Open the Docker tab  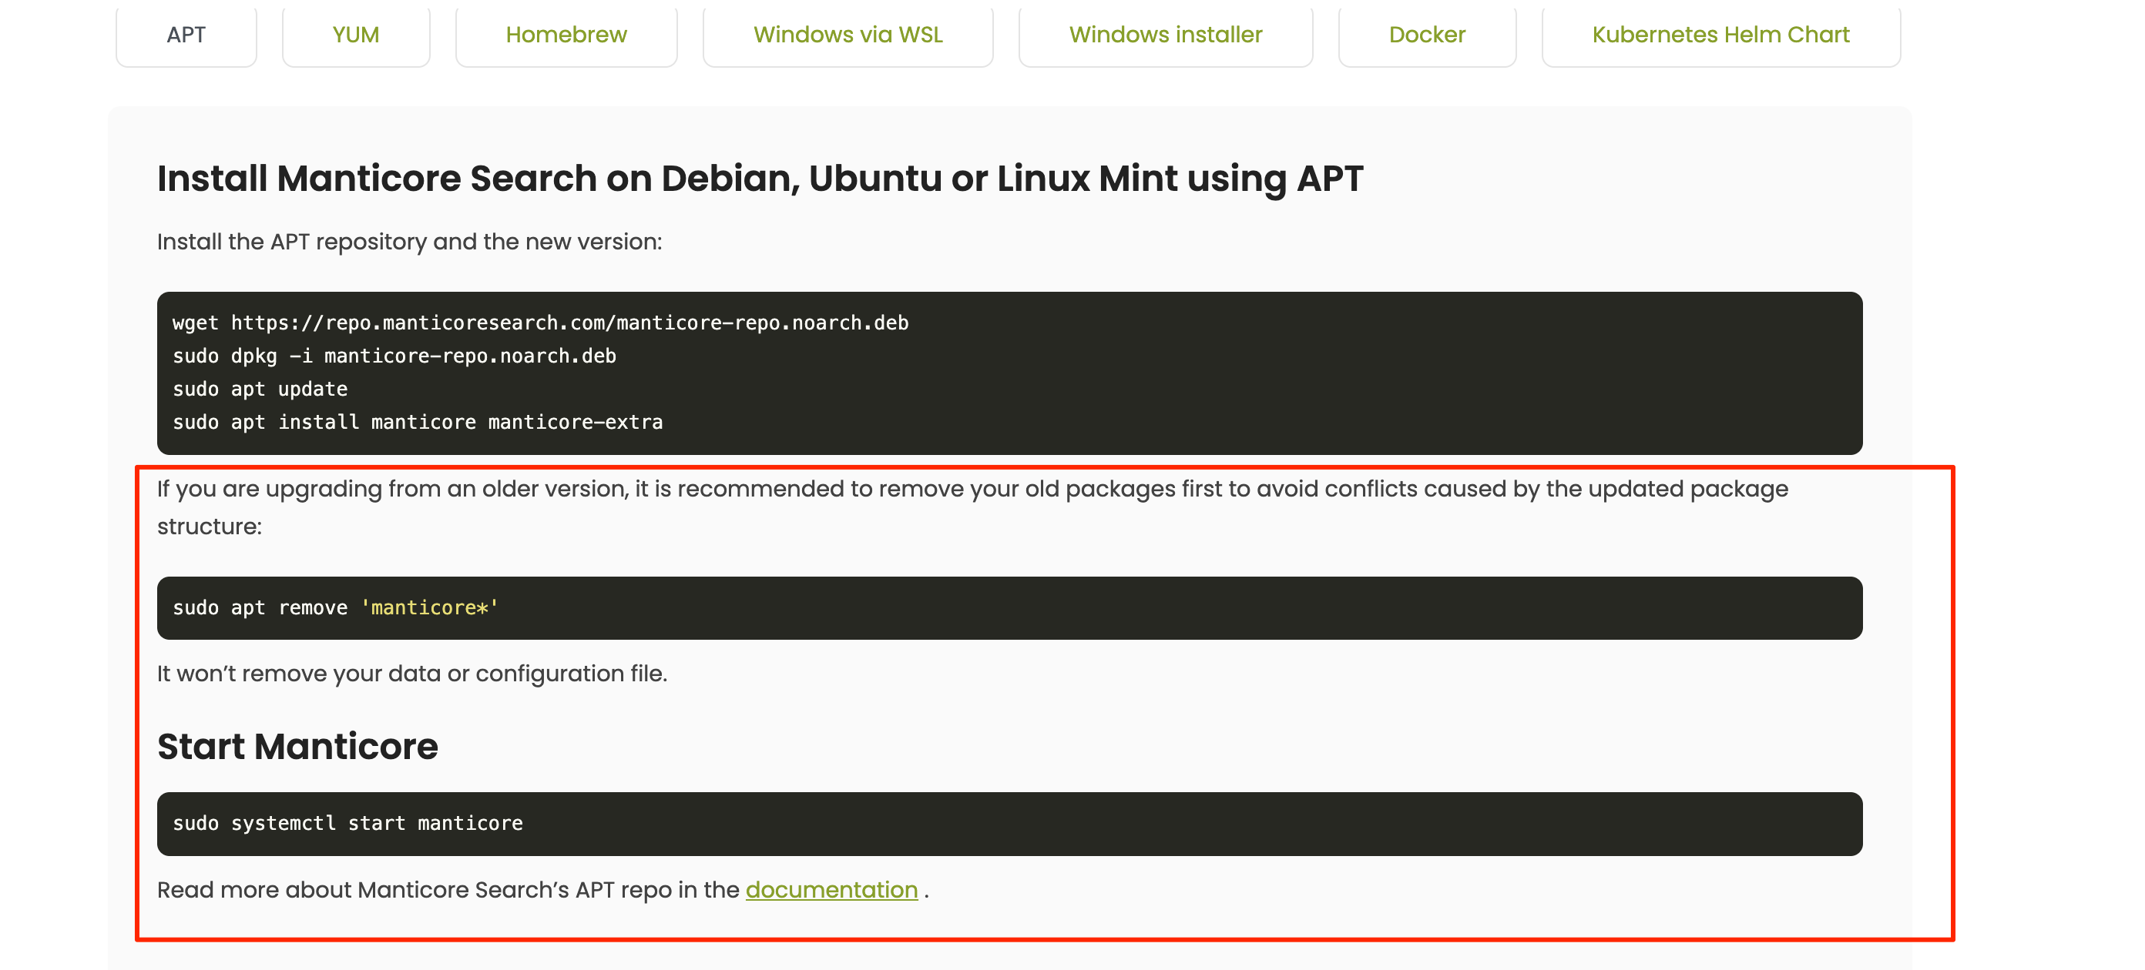click(x=1426, y=35)
